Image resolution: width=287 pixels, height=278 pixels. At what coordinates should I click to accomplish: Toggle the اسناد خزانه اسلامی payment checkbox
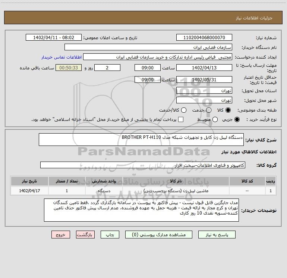point(181,119)
